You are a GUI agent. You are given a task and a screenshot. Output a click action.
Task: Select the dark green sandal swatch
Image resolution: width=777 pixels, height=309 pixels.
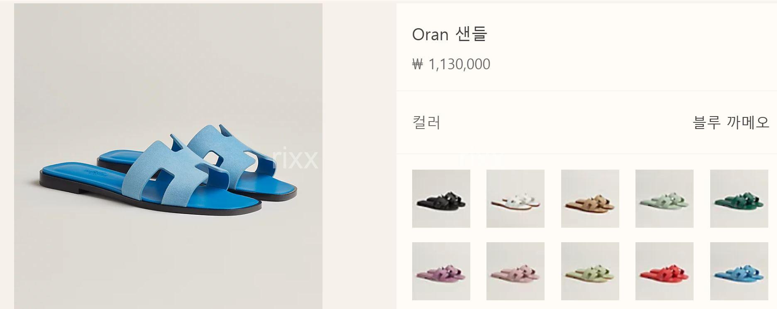(739, 199)
